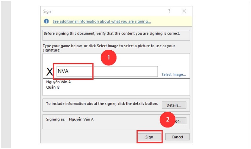Viewport: 251px width, 149px height.
Task: Click the red circle numbered 1
Action: (109, 58)
